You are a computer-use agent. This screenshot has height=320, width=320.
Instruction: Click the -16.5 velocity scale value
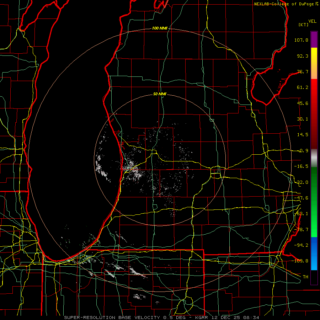tap(301, 166)
